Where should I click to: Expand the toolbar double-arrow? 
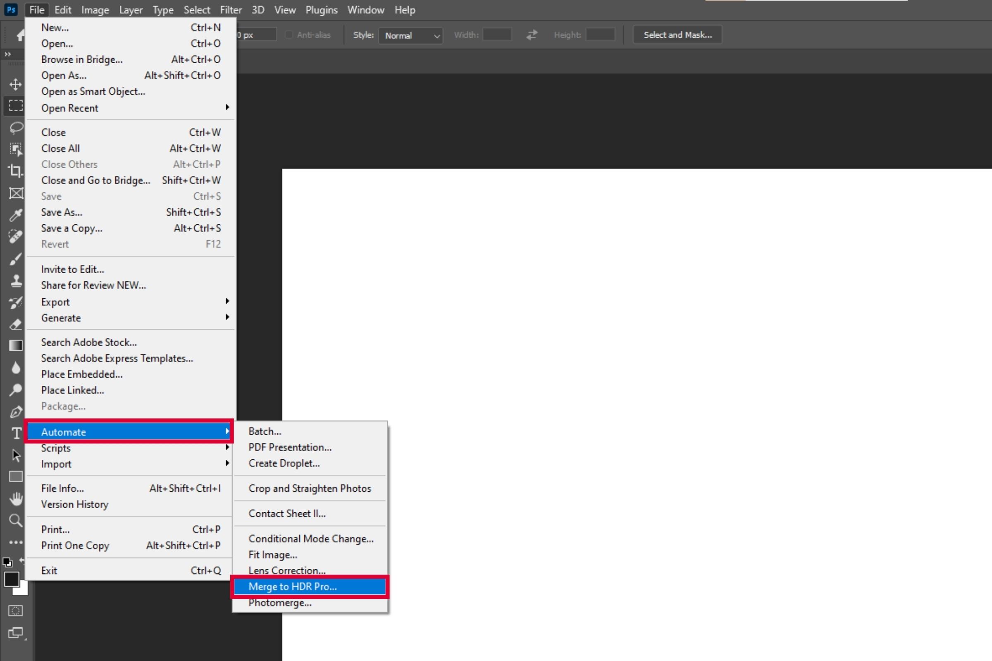coord(7,54)
